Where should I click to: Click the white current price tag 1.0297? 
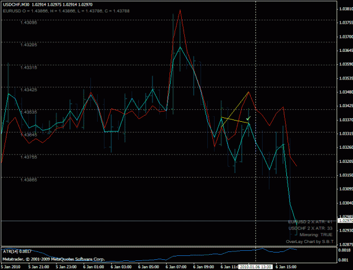[346, 221]
